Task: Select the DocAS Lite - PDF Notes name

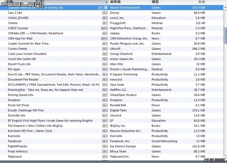Action: [x=54, y=74]
